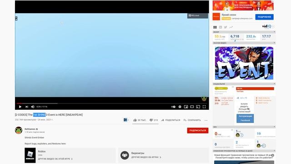Collapse the views comparison section arrow

[274, 151]
